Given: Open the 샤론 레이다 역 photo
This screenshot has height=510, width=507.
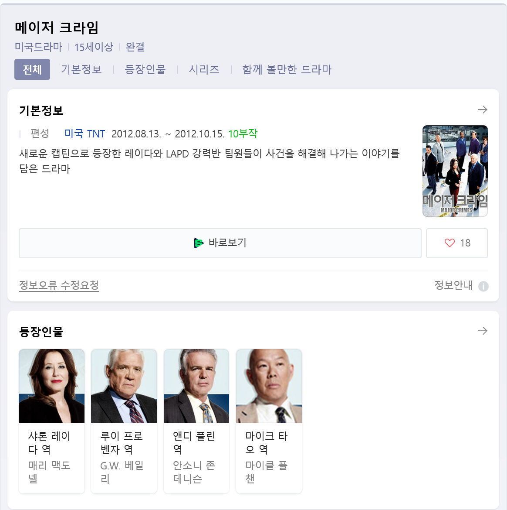Looking at the screenshot, I should (52, 386).
